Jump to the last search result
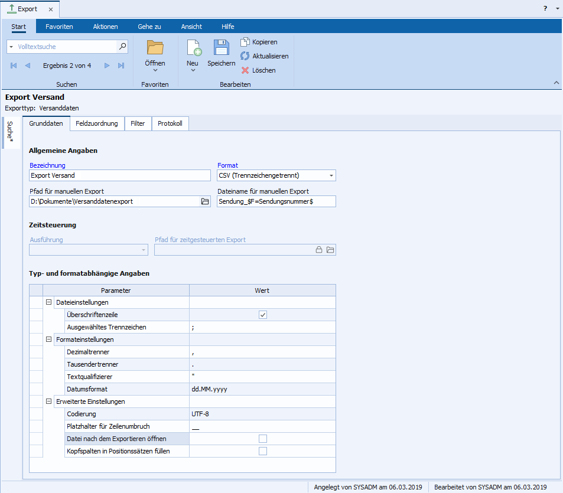Image resolution: width=563 pixels, height=493 pixels. point(121,66)
